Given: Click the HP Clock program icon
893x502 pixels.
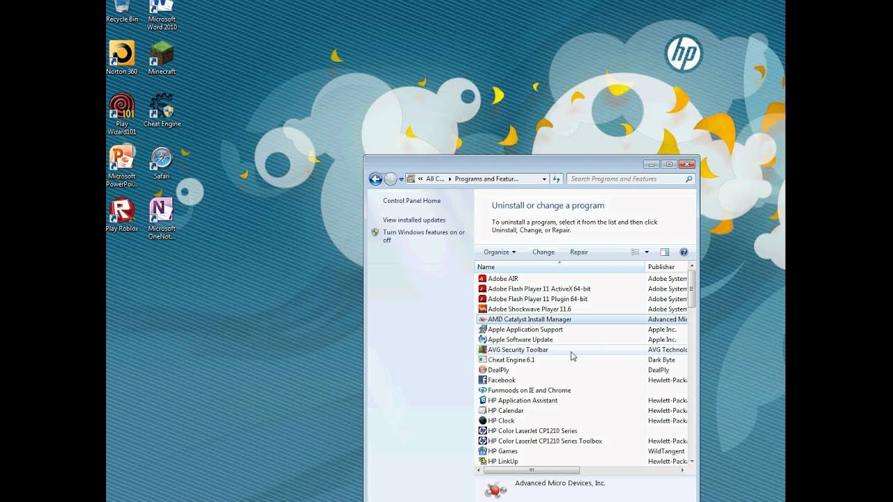Looking at the screenshot, I should pos(482,420).
